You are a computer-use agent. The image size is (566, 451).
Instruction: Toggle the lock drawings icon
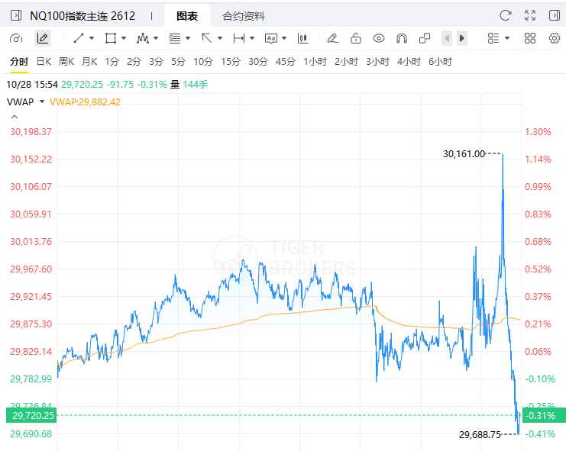356,38
